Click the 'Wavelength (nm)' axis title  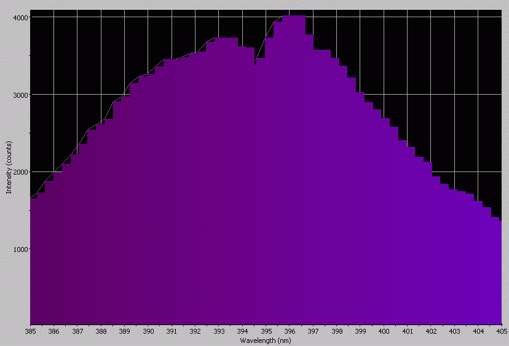coord(266,340)
